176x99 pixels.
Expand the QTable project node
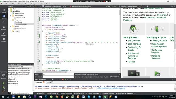(9, 9)
